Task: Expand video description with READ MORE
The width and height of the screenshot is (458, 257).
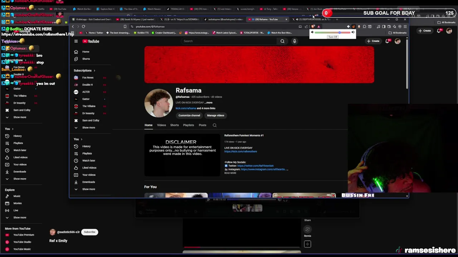Action: tap(230, 173)
